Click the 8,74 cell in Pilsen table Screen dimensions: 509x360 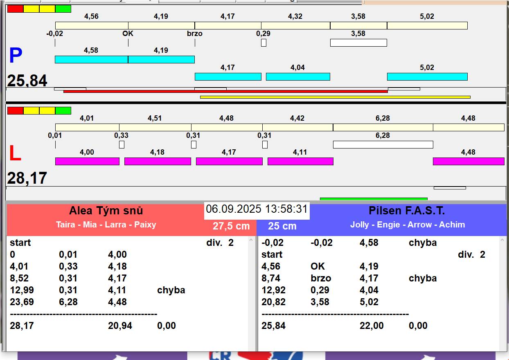(271, 278)
